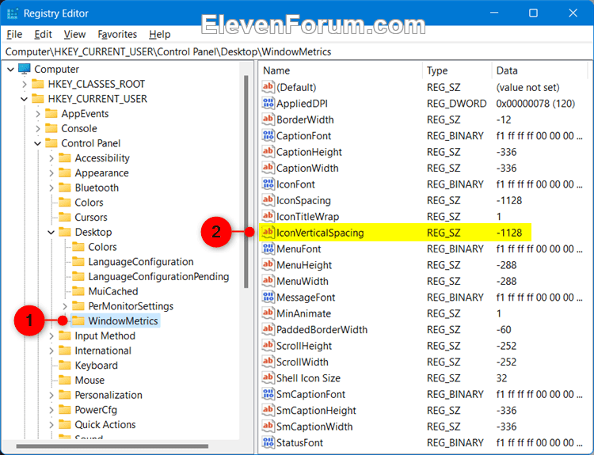Click the SmCaptionFont binary value icon
The width and height of the screenshot is (594, 455).
(268, 394)
